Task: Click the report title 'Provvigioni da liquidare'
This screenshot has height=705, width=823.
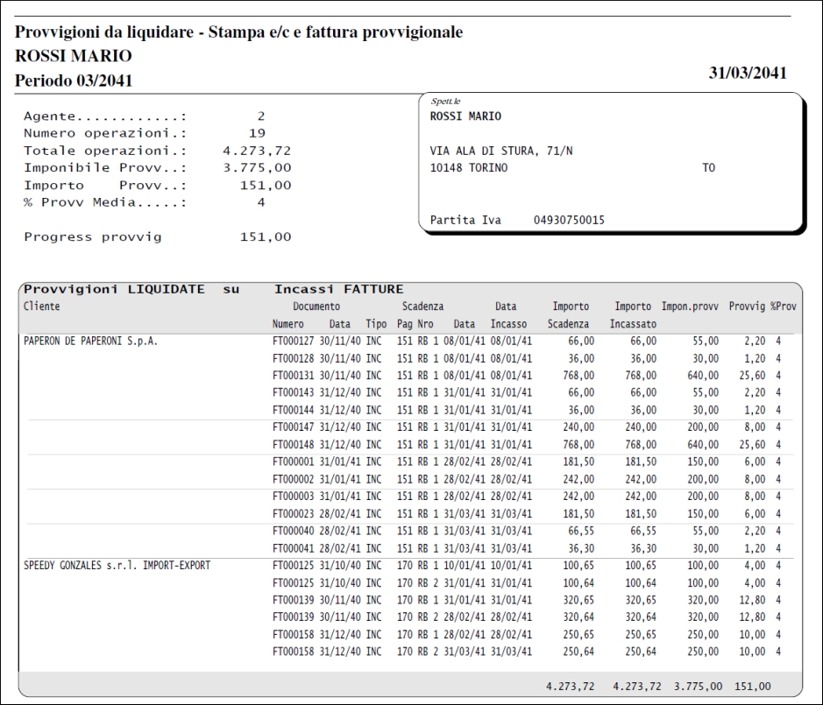Action: tap(104, 32)
